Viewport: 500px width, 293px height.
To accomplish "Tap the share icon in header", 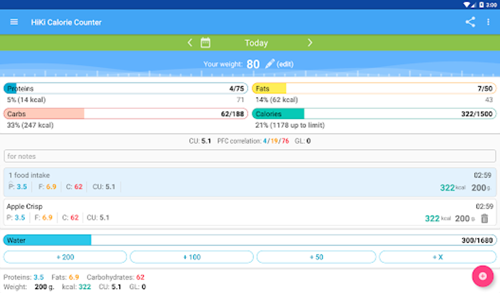I will pyautogui.click(x=471, y=22).
